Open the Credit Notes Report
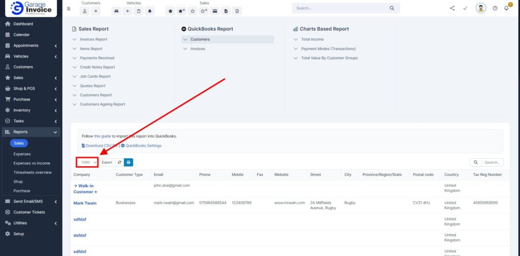520x256 pixels. click(x=97, y=67)
